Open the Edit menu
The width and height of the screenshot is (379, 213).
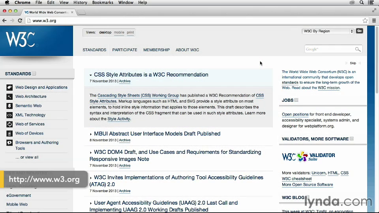51,2
